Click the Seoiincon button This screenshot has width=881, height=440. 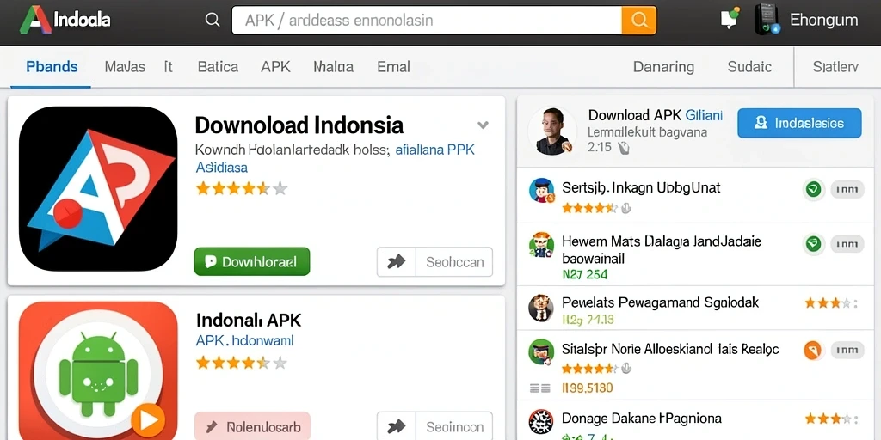(x=454, y=426)
